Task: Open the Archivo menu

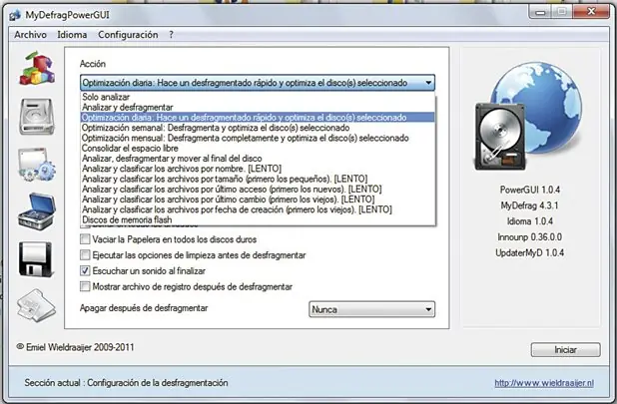Action: click(x=30, y=35)
